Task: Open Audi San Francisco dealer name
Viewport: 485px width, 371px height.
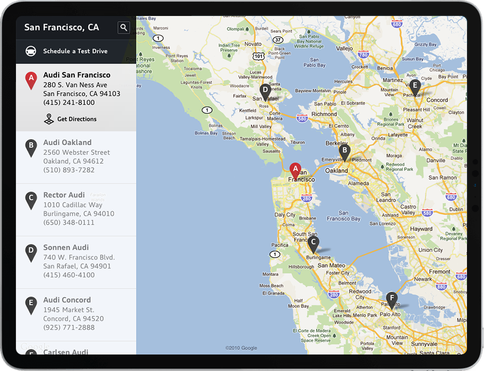Action: click(x=77, y=75)
